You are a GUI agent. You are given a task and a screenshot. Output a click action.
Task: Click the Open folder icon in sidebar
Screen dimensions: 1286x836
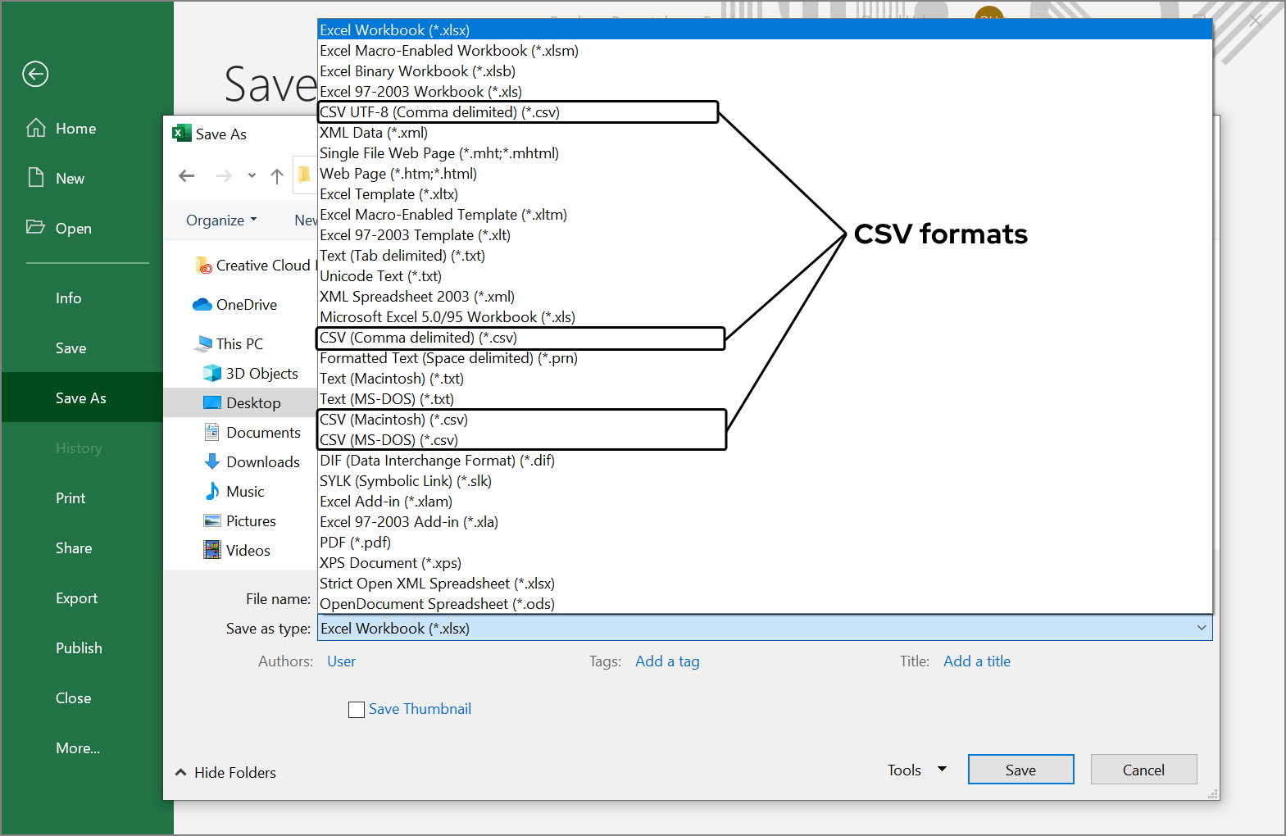pyautogui.click(x=36, y=227)
